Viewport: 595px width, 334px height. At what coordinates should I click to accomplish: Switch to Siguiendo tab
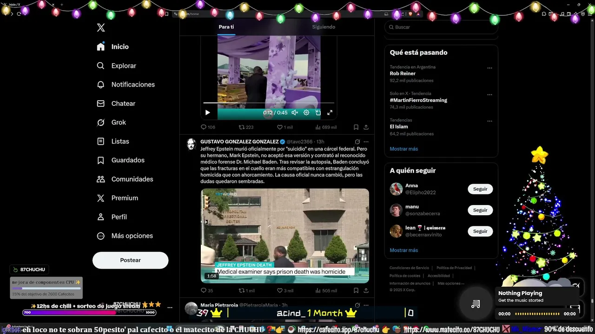click(324, 27)
